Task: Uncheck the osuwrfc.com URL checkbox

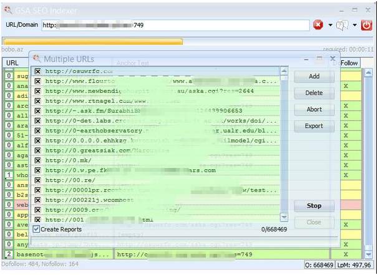Action: tap(37, 72)
